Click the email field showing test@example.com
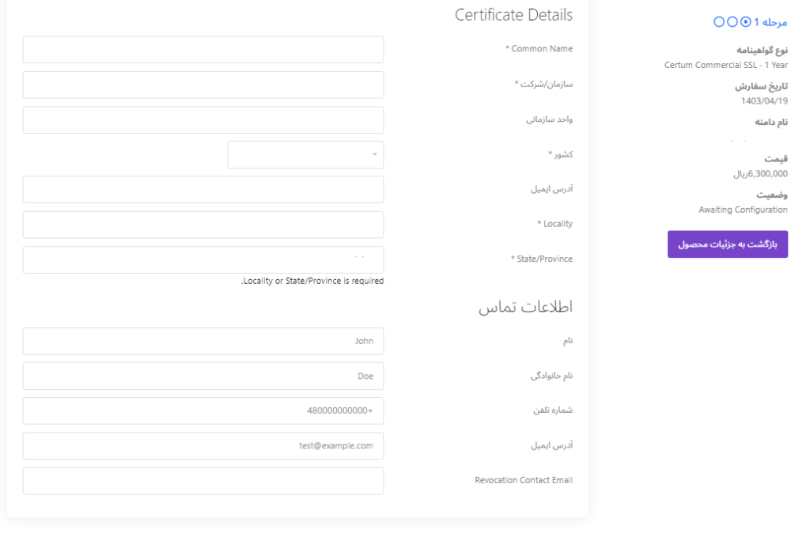Screen dimensions: 810x537 203,445
